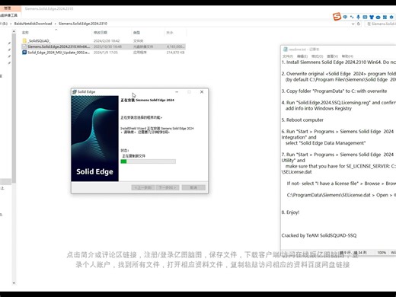Image resolution: width=396 pixels, height=297 pixels.
Task: Click the Sogou input method S logo
Action: point(337,17)
